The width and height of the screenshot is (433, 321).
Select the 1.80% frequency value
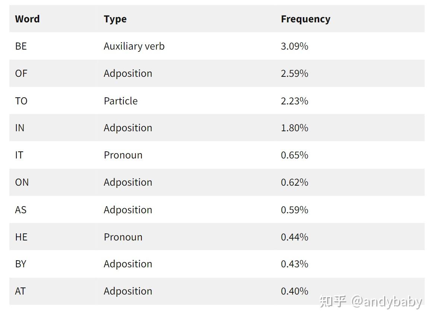click(294, 128)
